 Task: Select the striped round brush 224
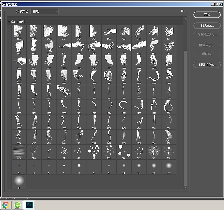[19, 152]
